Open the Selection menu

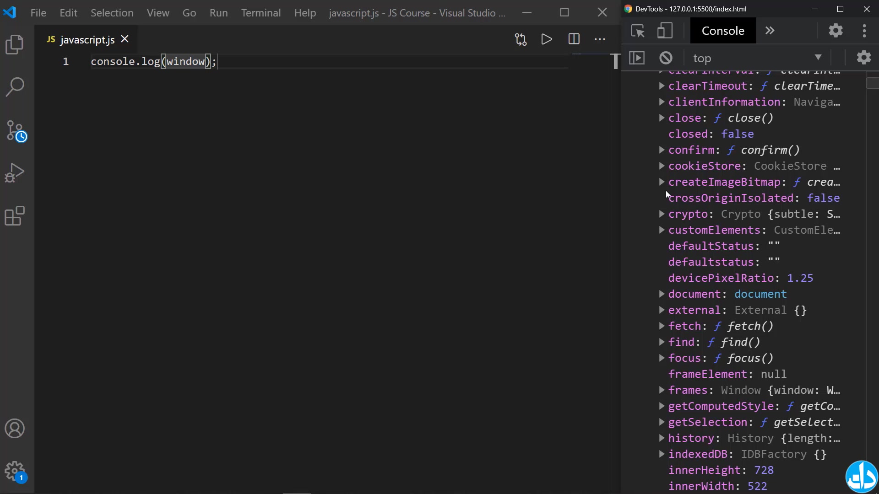[x=112, y=13]
